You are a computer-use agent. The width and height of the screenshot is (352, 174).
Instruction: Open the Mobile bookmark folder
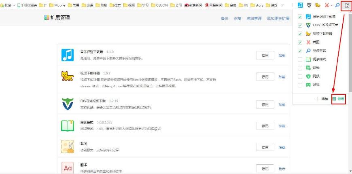coord(57,5)
